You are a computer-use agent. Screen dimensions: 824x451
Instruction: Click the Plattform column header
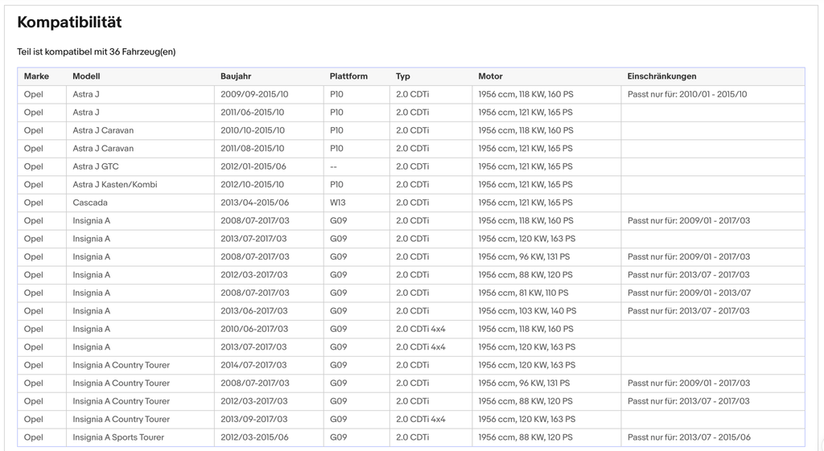click(348, 76)
